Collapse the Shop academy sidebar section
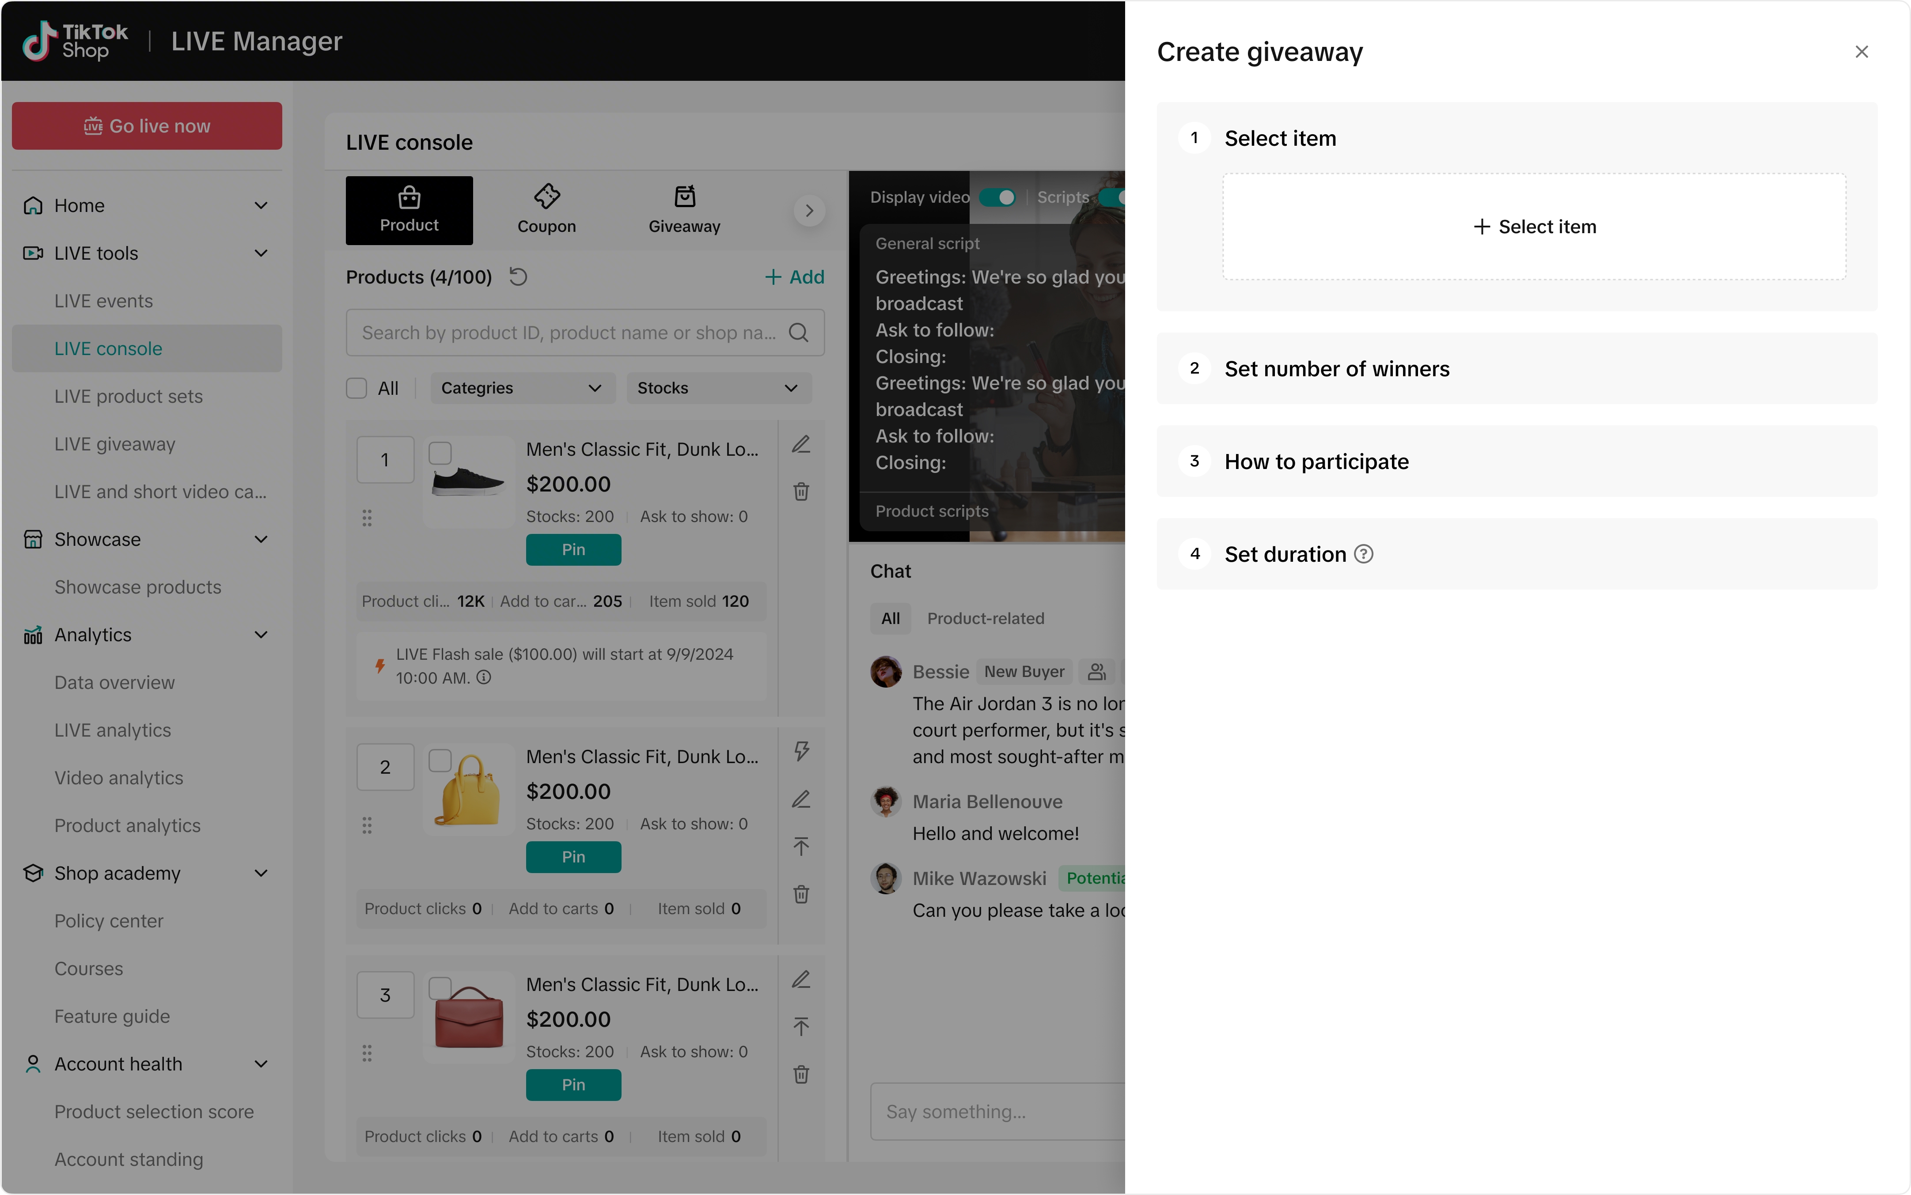This screenshot has height=1195, width=1911. pos(261,874)
